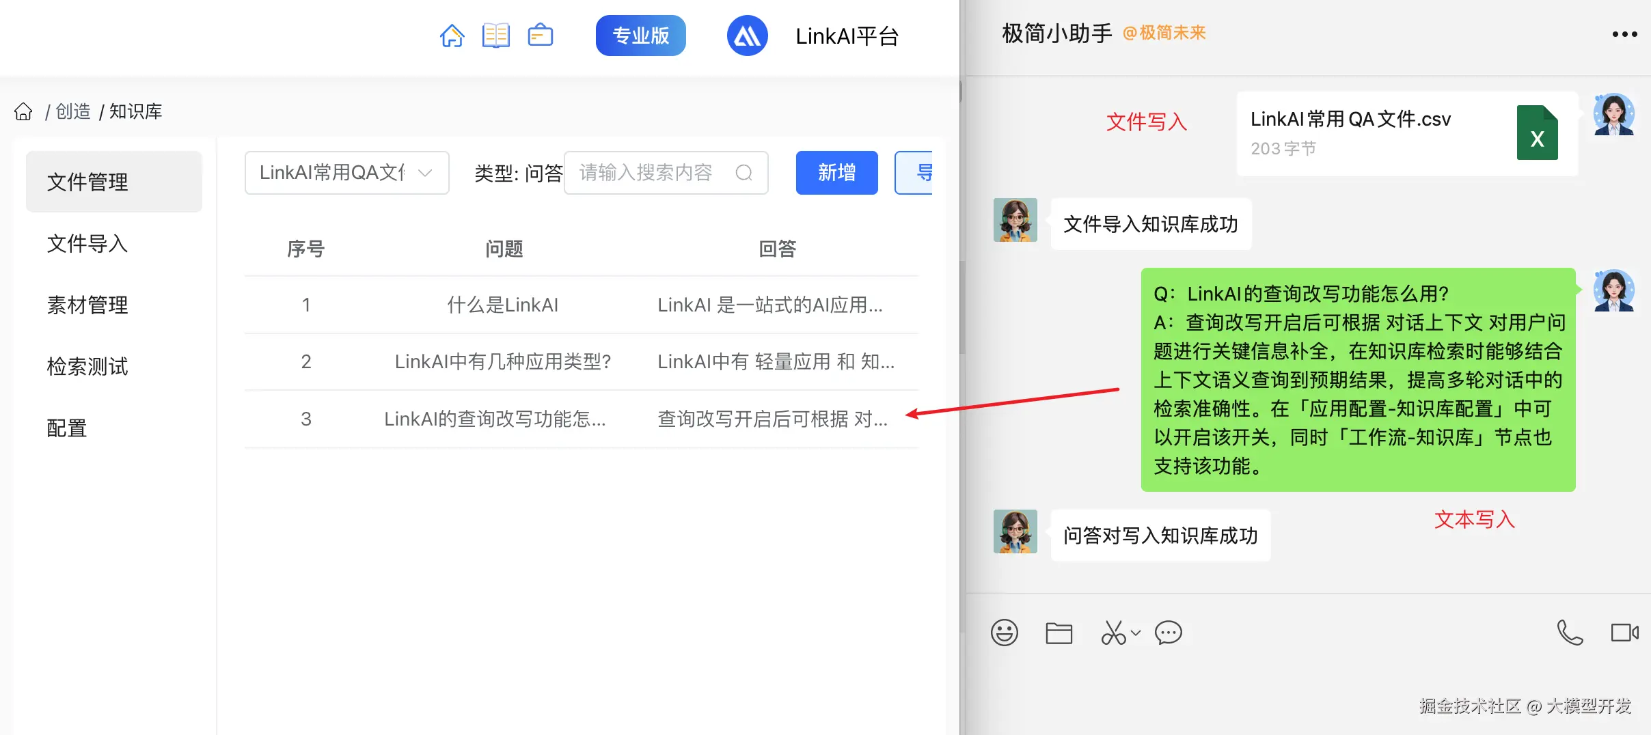Image resolution: width=1651 pixels, height=735 pixels.
Task: Click the home breadcrumb icon
Action: [23, 111]
